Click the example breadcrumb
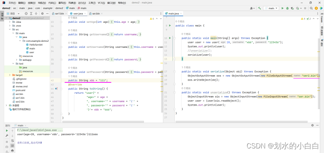This screenshot has width=324, height=153. coord(48,8)
